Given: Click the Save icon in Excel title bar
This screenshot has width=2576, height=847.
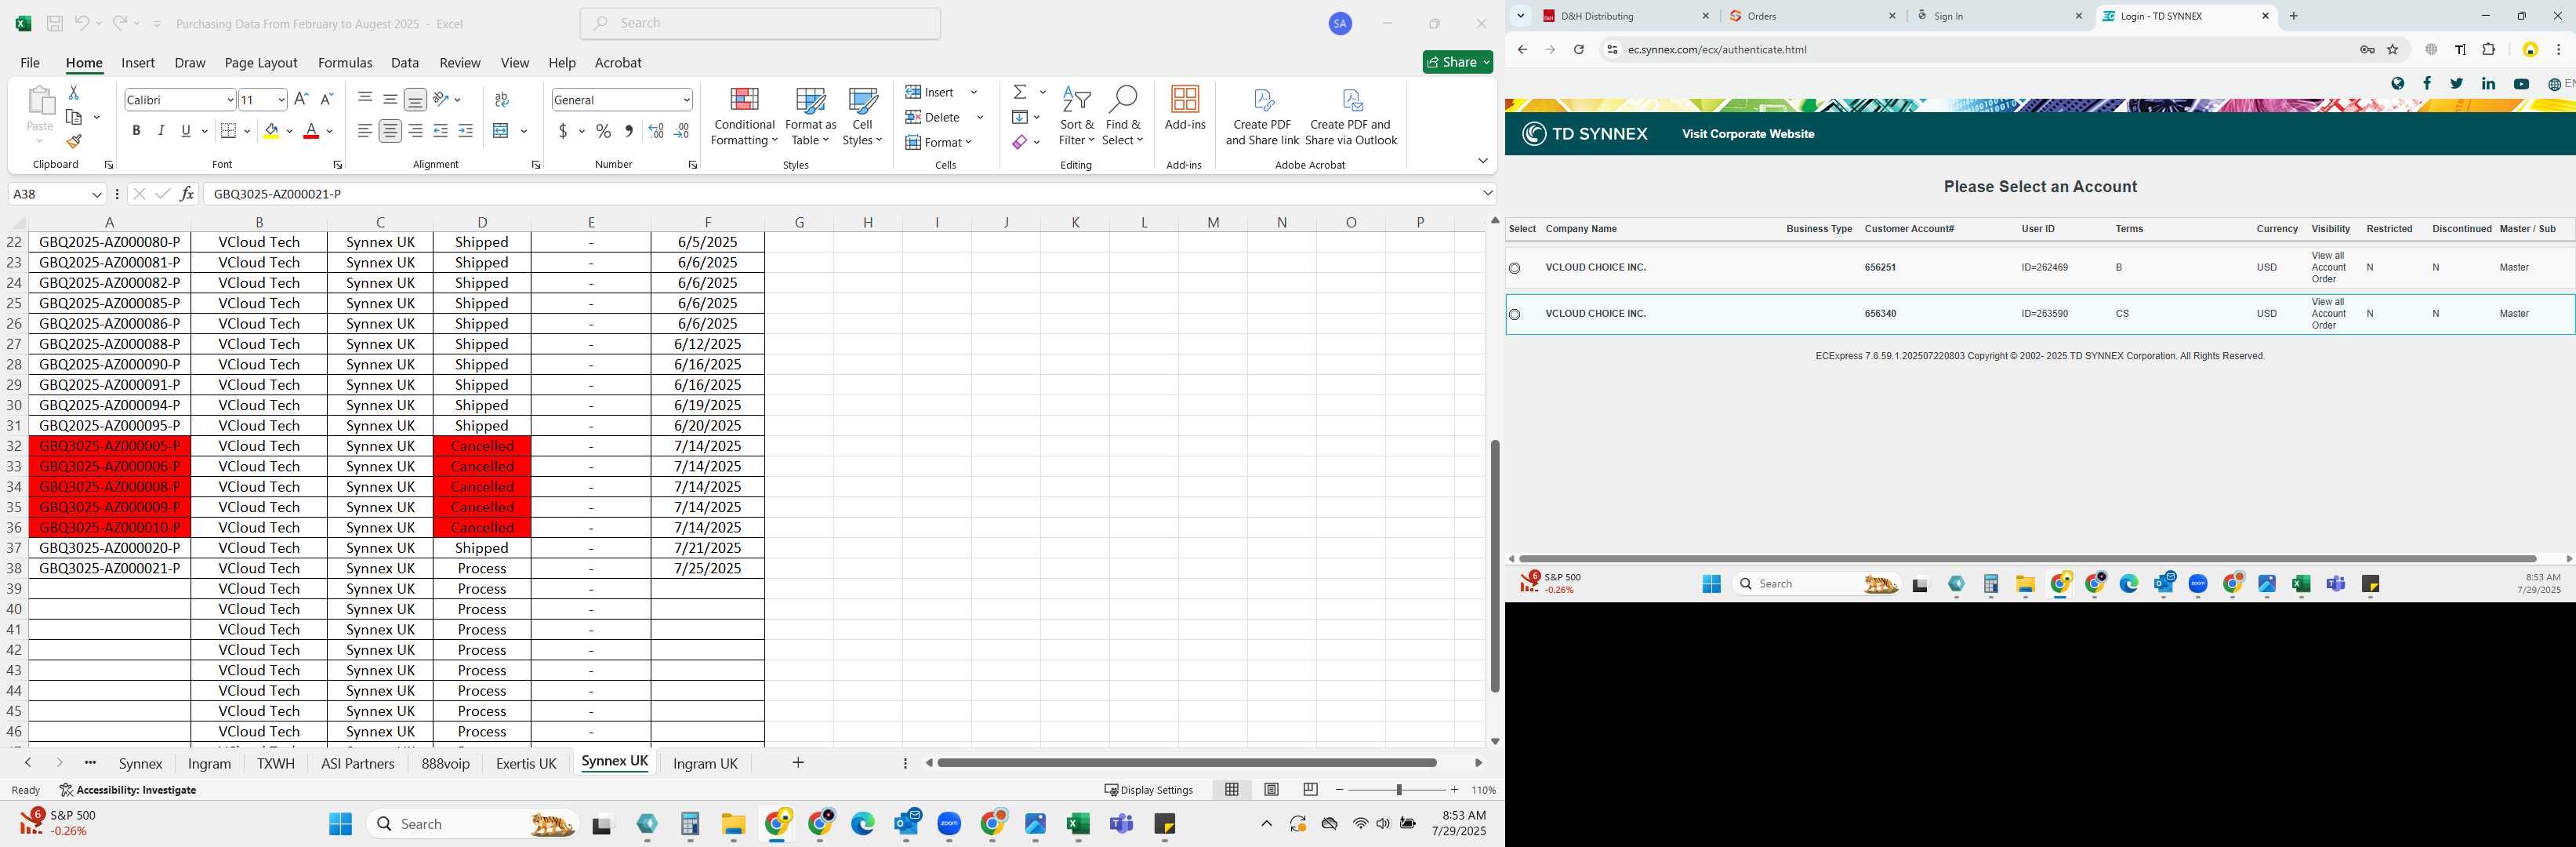Looking at the screenshot, I should pos(55,23).
